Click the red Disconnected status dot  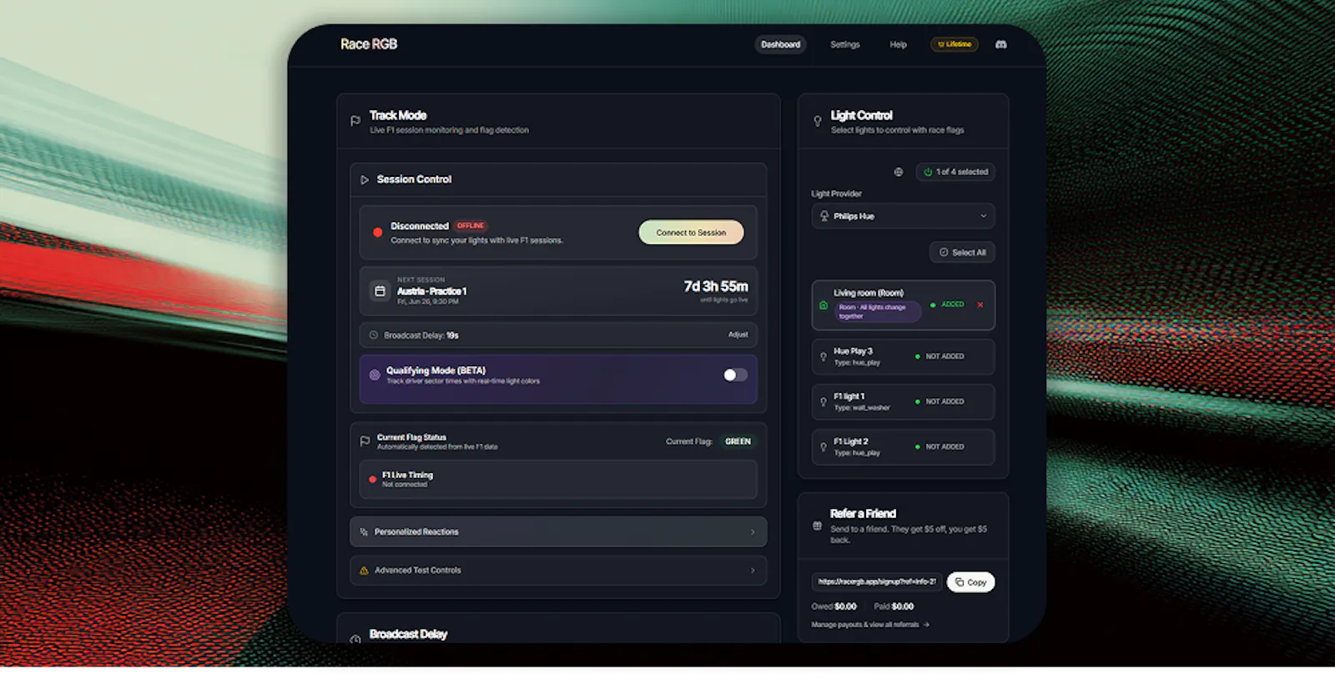[377, 233]
